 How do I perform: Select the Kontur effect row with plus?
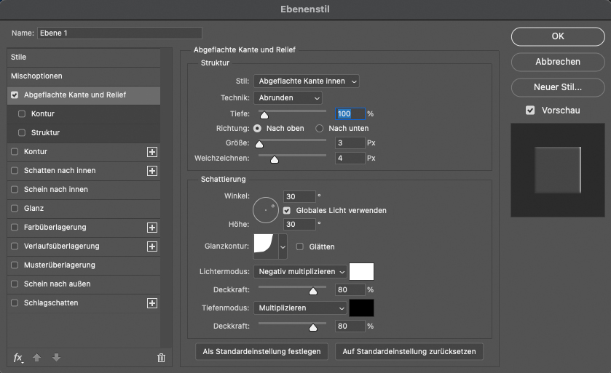(x=84, y=152)
